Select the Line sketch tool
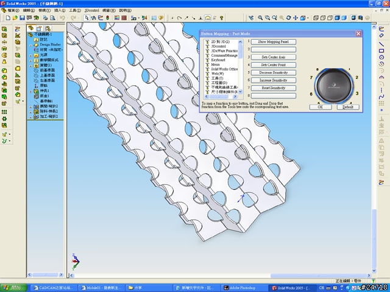Screen dimensions: 390x292 pyautogui.click(x=381, y=44)
